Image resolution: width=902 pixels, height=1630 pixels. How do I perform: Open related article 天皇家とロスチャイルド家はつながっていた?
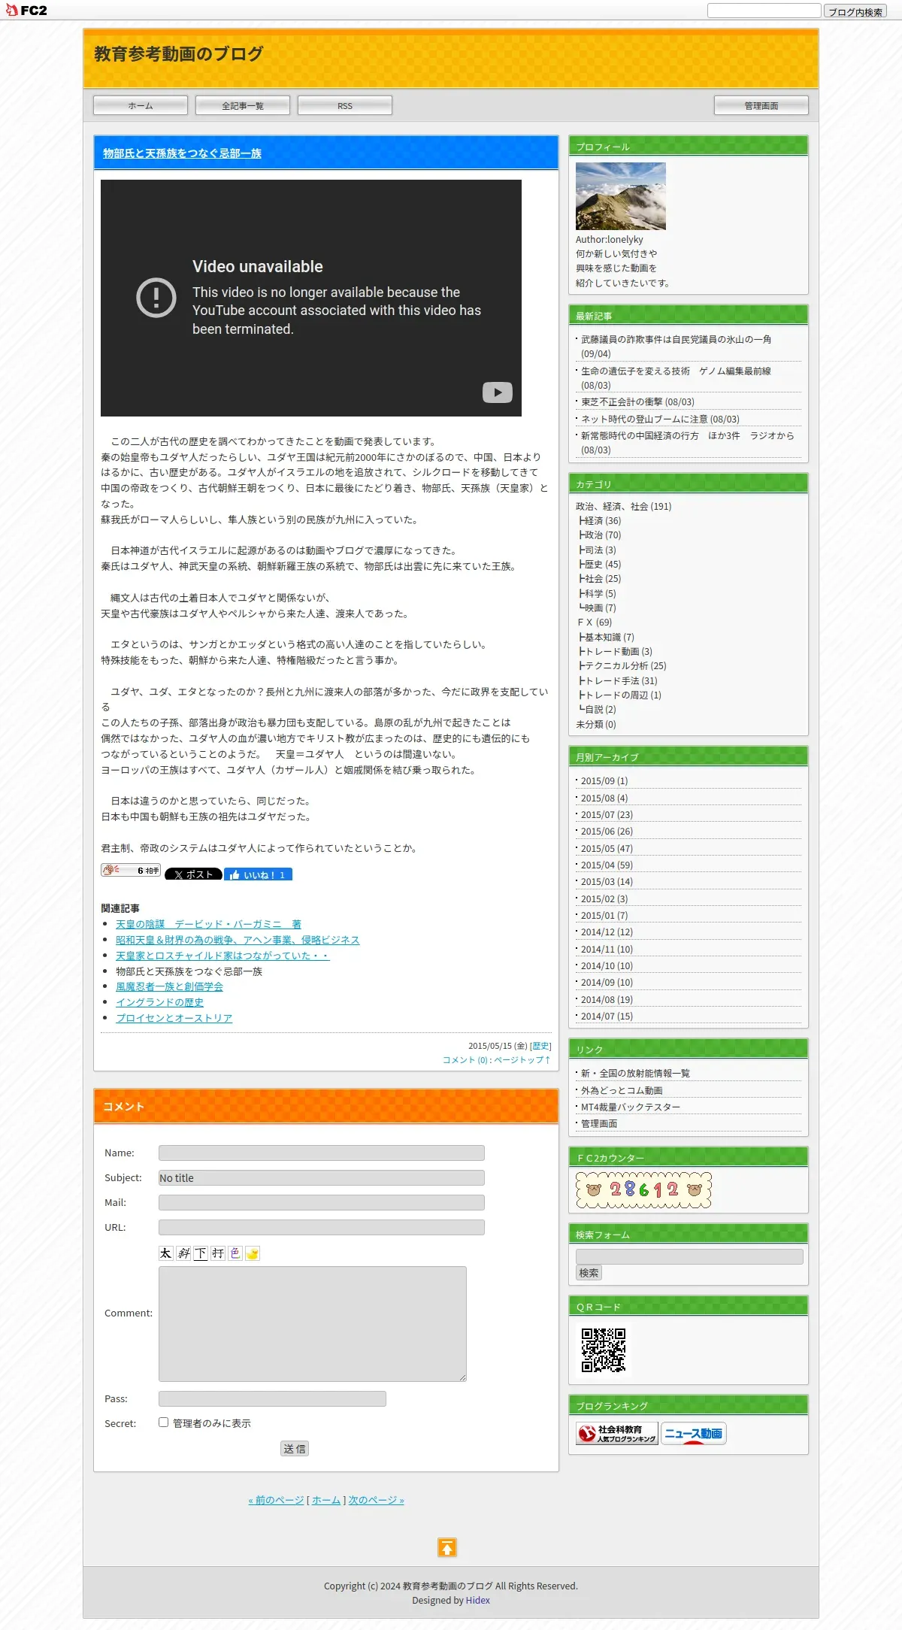coord(222,956)
